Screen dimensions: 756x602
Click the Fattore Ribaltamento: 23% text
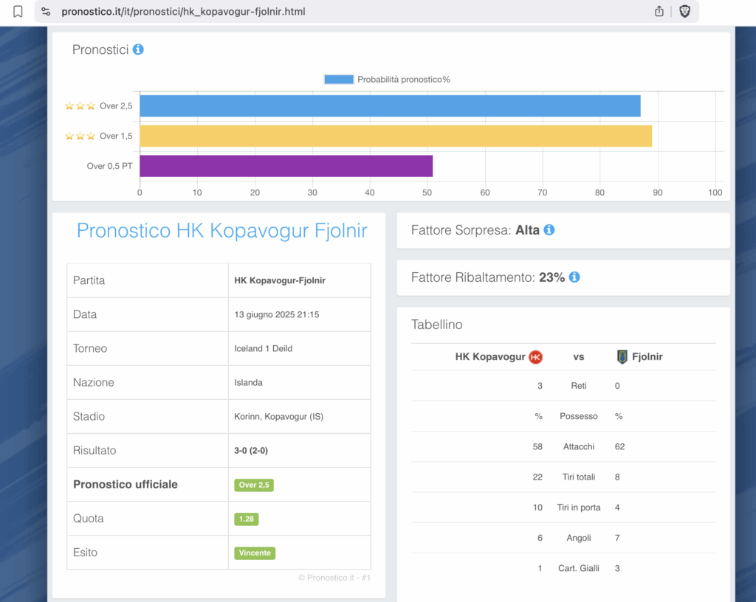coord(488,277)
